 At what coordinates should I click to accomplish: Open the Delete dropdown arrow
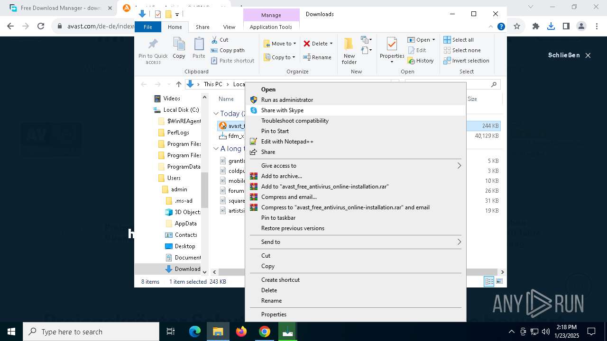pos(331,44)
